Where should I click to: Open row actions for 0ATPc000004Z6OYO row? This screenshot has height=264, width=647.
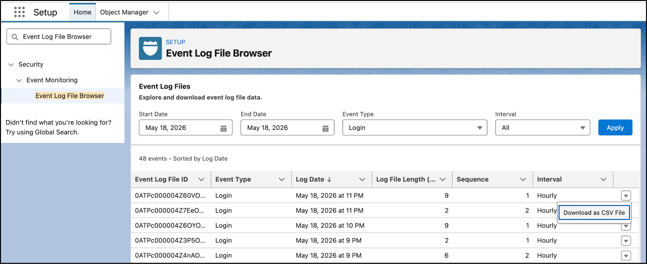point(626,226)
